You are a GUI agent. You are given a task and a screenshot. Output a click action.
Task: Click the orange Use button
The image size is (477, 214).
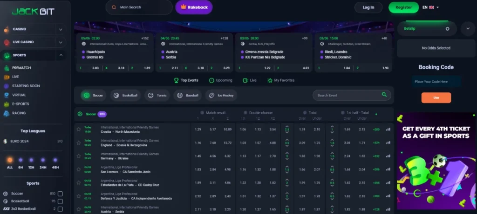(x=436, y=97)
